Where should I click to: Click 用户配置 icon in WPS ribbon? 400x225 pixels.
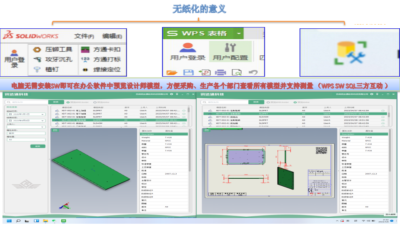click(230, 52)
